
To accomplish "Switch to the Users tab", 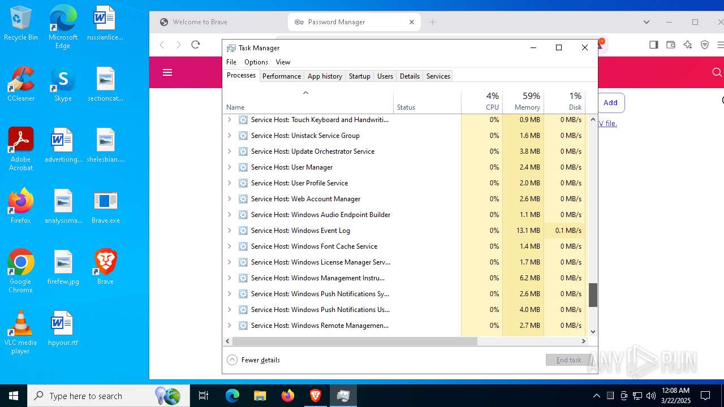I will click(385, 76).
